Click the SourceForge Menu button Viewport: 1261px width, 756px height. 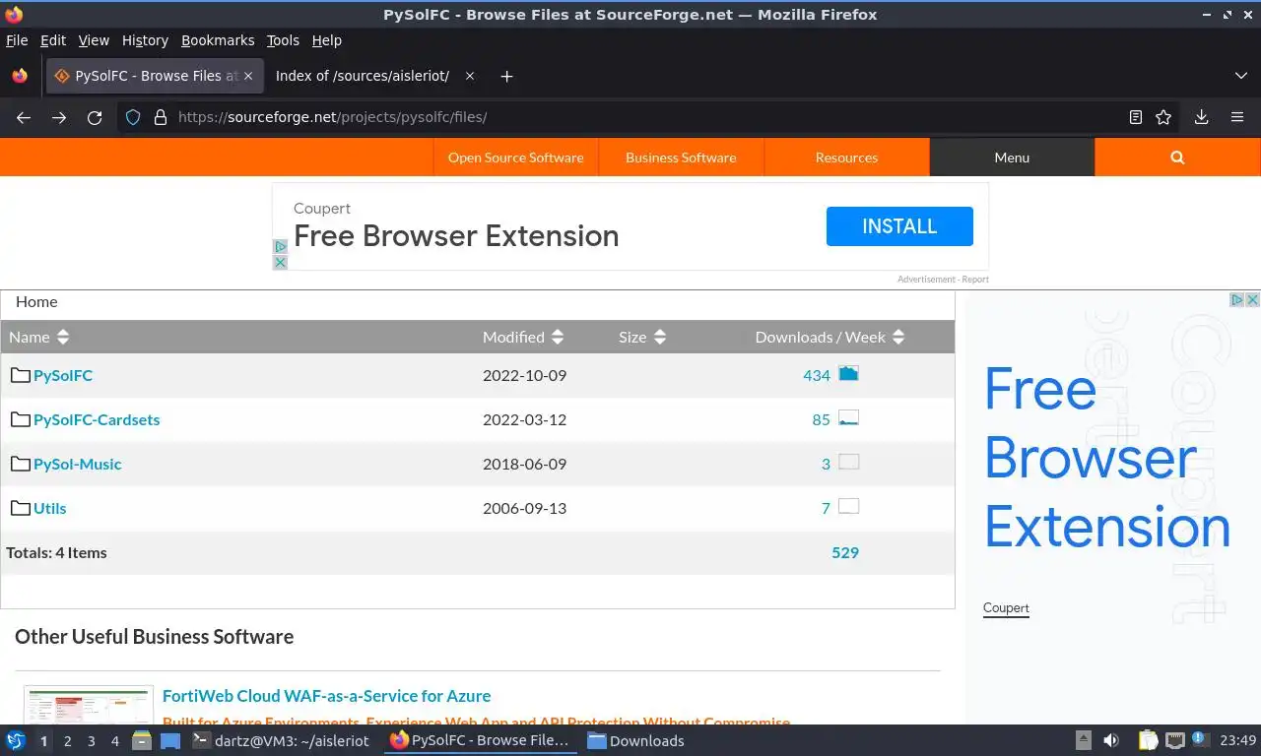click(x=1012, y=157)
